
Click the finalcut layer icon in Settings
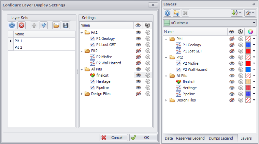coord(92,75)
